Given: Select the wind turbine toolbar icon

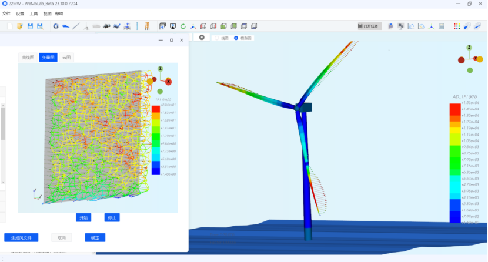Looking at the screenshot, I should point(86,26).
